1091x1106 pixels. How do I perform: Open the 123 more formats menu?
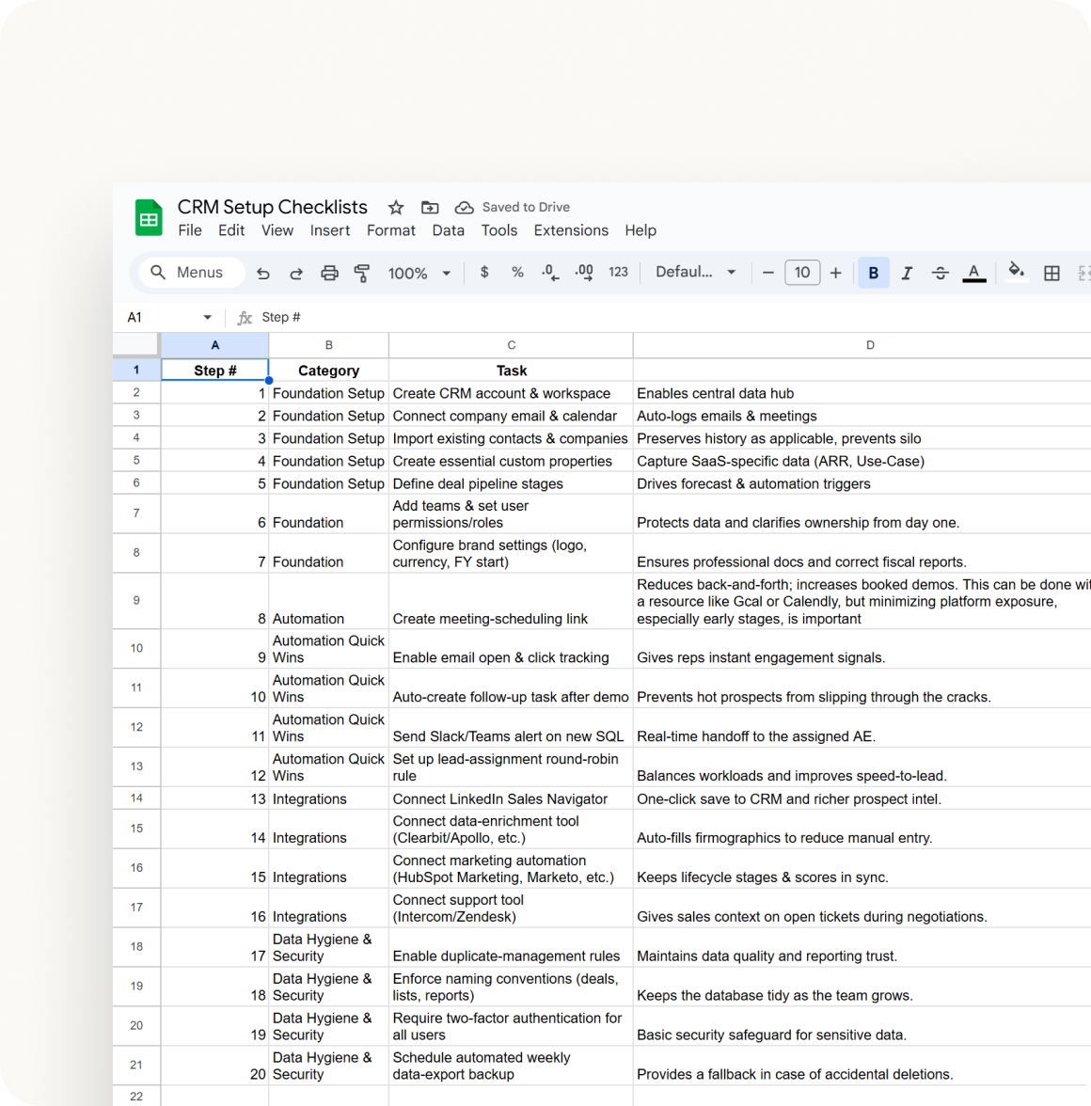pos(619,273)
